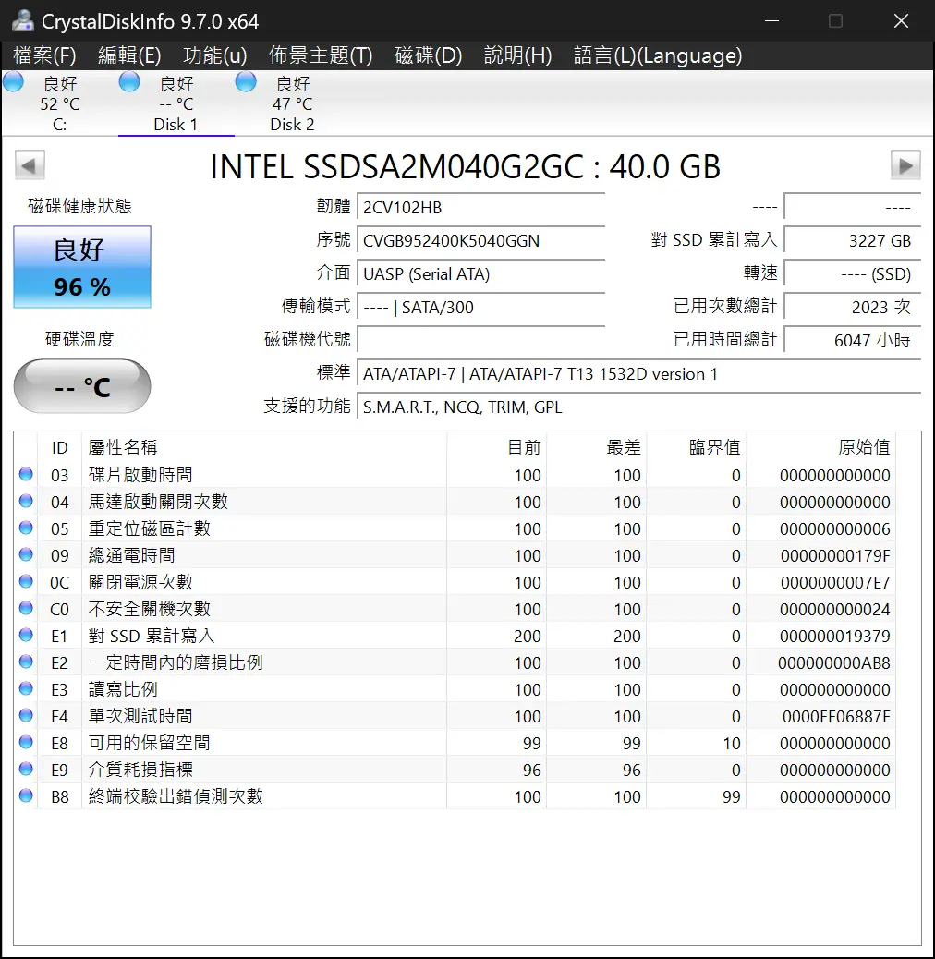Go to previous disk with left arrow
This screenshot has height=959, width=935.
[x=30, y=165]
